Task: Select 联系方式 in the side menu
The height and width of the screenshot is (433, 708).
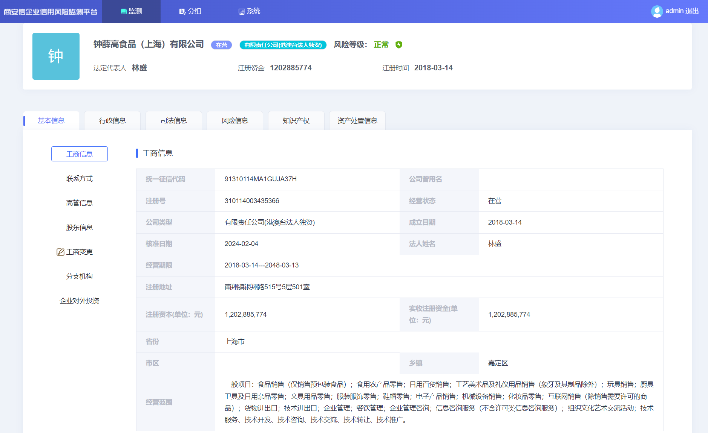Action: click(x=80, y=179)
